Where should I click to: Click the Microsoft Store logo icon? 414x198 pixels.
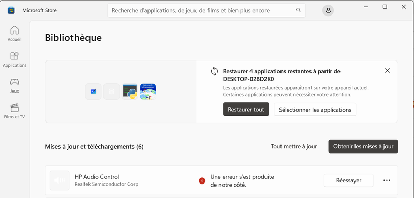[11, 10]
